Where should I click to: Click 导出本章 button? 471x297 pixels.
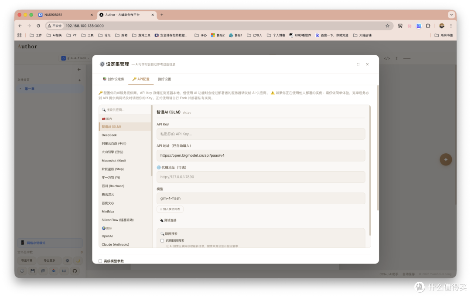[27, 260]
